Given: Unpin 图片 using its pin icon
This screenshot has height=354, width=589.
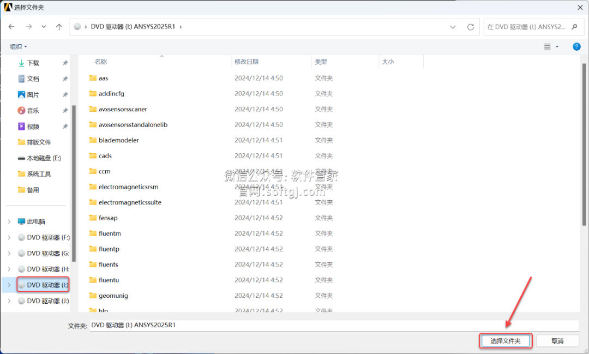Looking at the screenshot, I should tap(65, 95).
